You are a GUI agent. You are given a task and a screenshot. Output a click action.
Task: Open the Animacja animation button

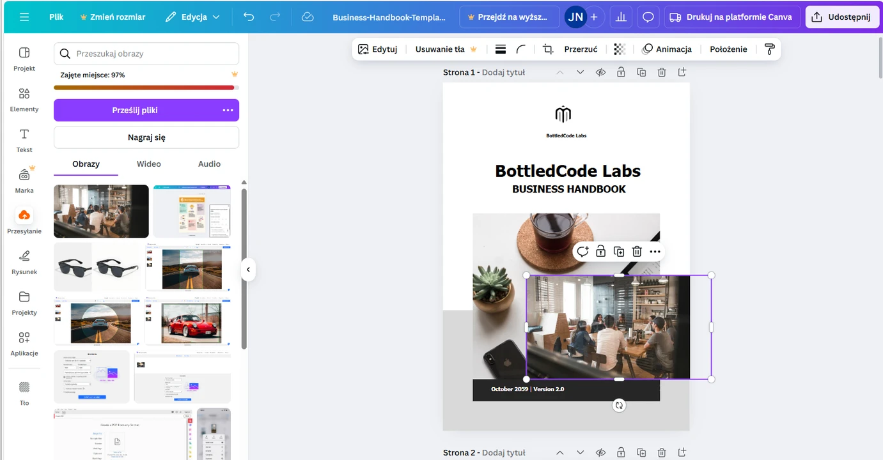click(667, 49)
